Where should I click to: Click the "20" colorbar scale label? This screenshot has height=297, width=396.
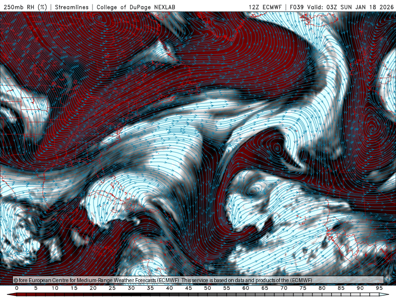93,288
